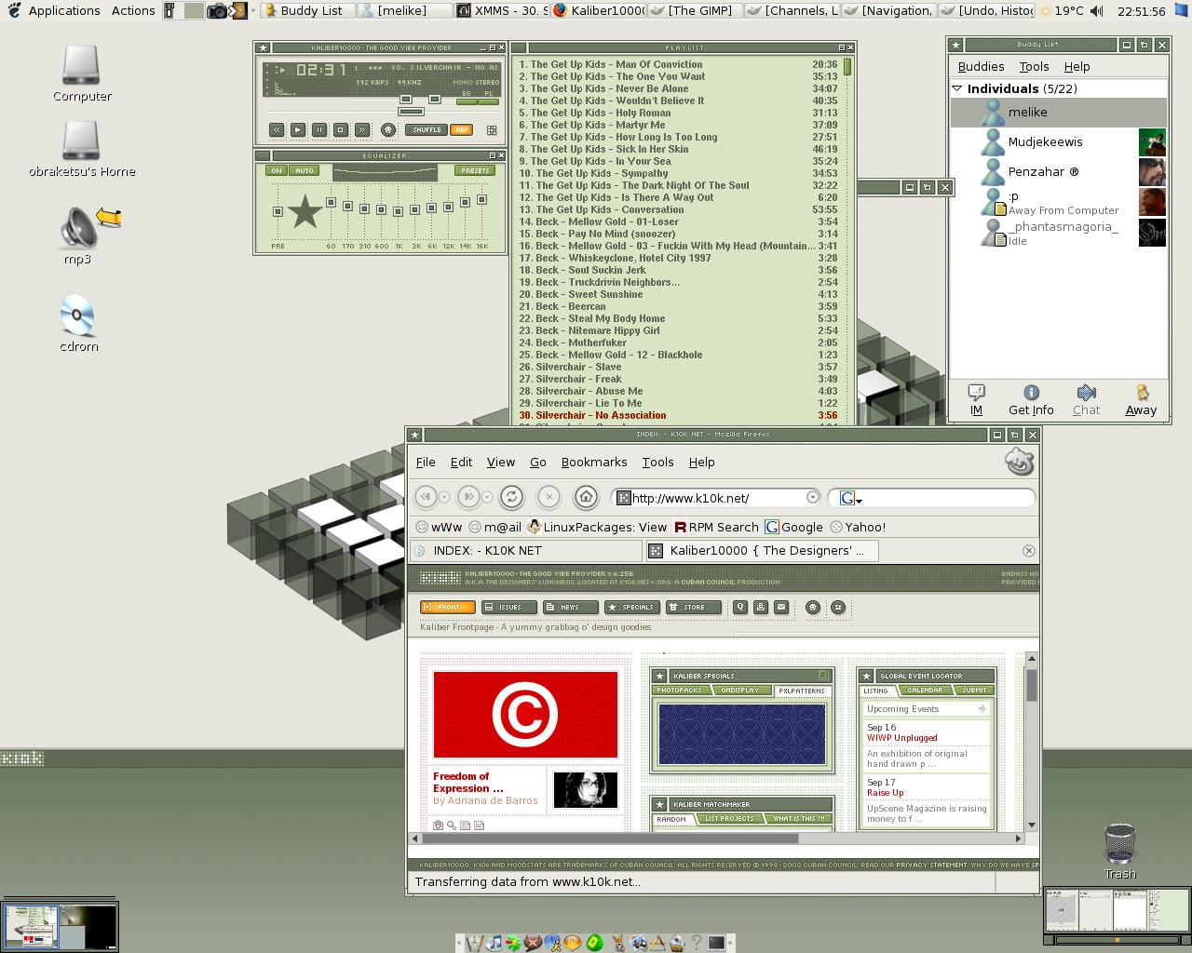Click the SPECIALS button on K10K page
This screenshot has height=953, width=1192.
[631, 607]
